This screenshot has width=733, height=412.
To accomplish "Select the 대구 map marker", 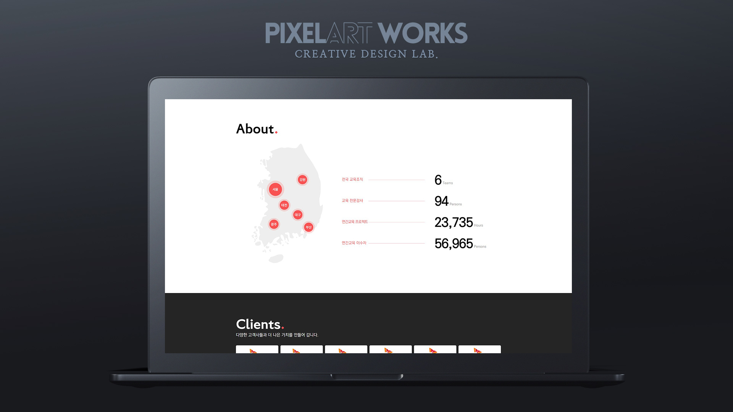I will 298,215.
